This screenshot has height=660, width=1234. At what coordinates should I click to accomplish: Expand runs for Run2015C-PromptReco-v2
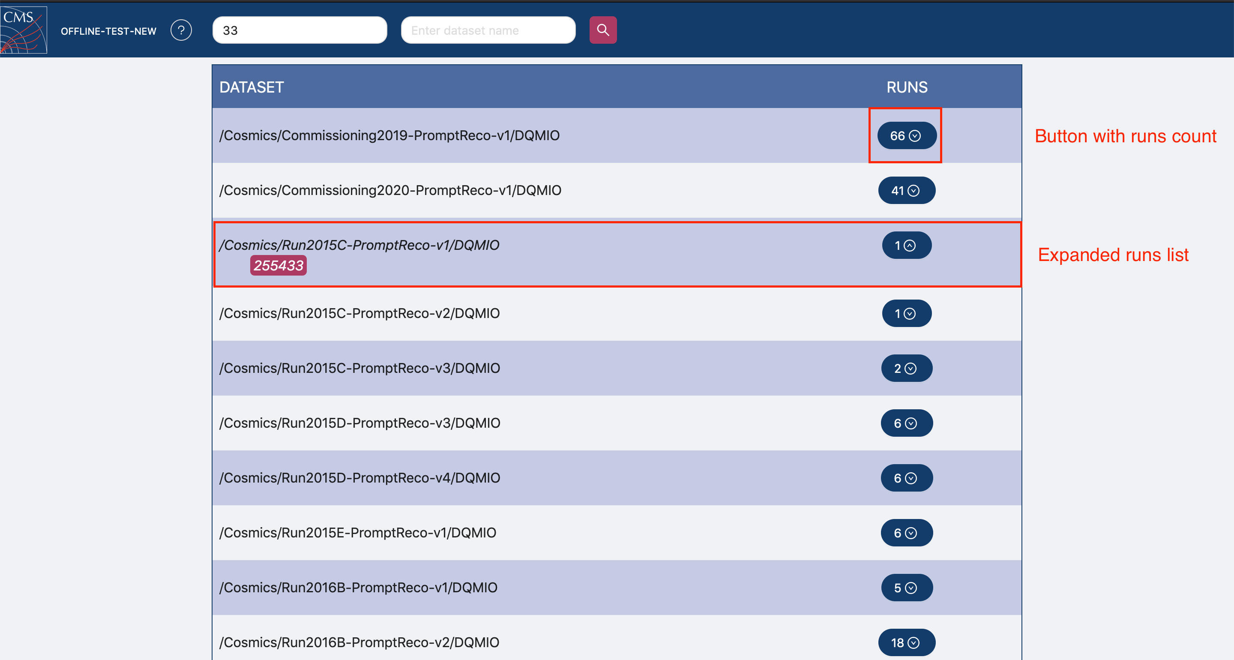pos(906,313)
